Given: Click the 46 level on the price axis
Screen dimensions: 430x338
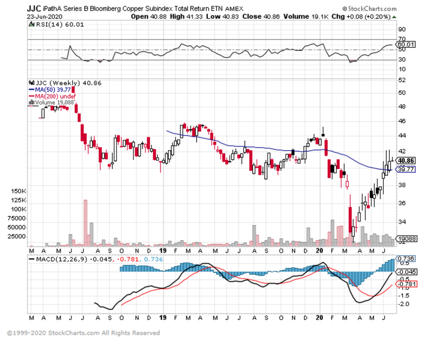Looking at the screenshot, I should click(402, 121).
